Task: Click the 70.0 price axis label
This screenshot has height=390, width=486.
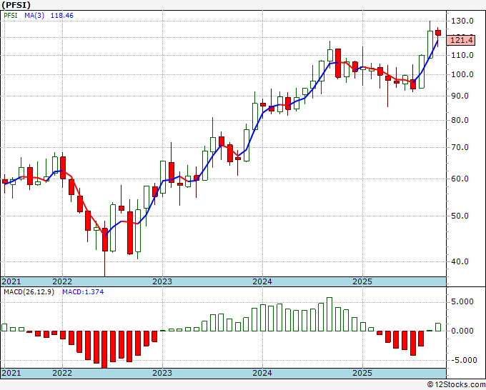Action: tap(460, 147)
